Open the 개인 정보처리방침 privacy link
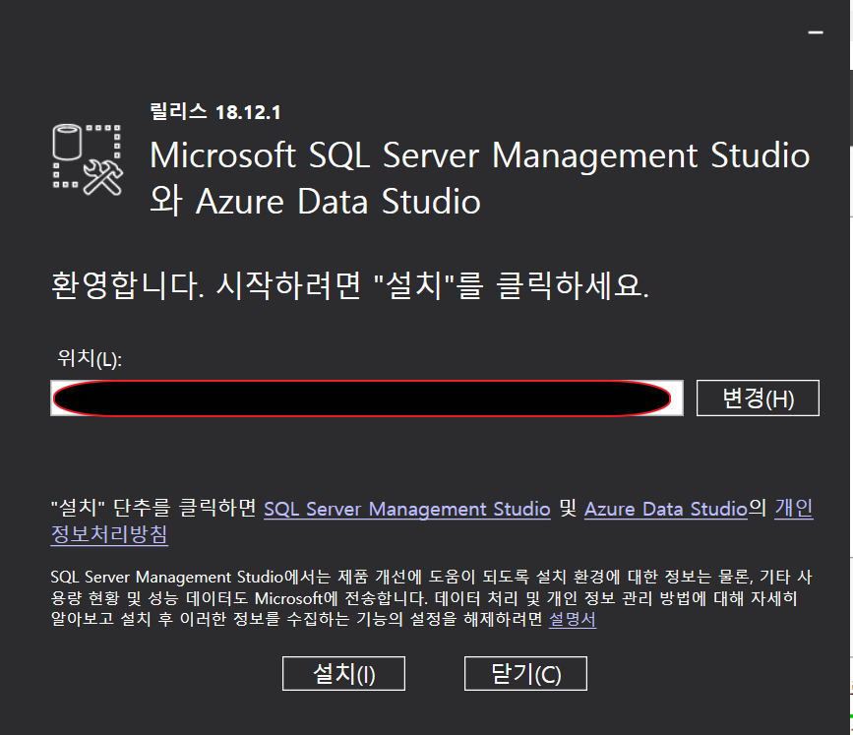Screen dimensions: 853x735 click(793, 508)
